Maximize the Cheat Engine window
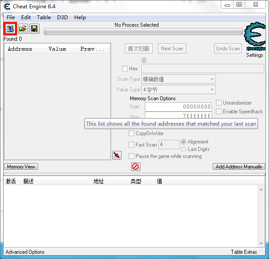 point(239,5)
